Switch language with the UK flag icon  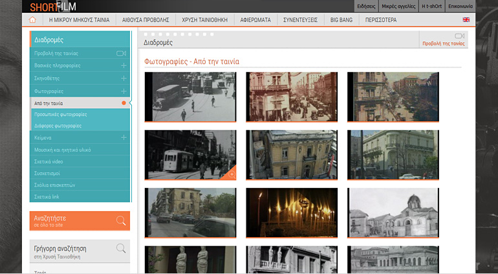466,19
